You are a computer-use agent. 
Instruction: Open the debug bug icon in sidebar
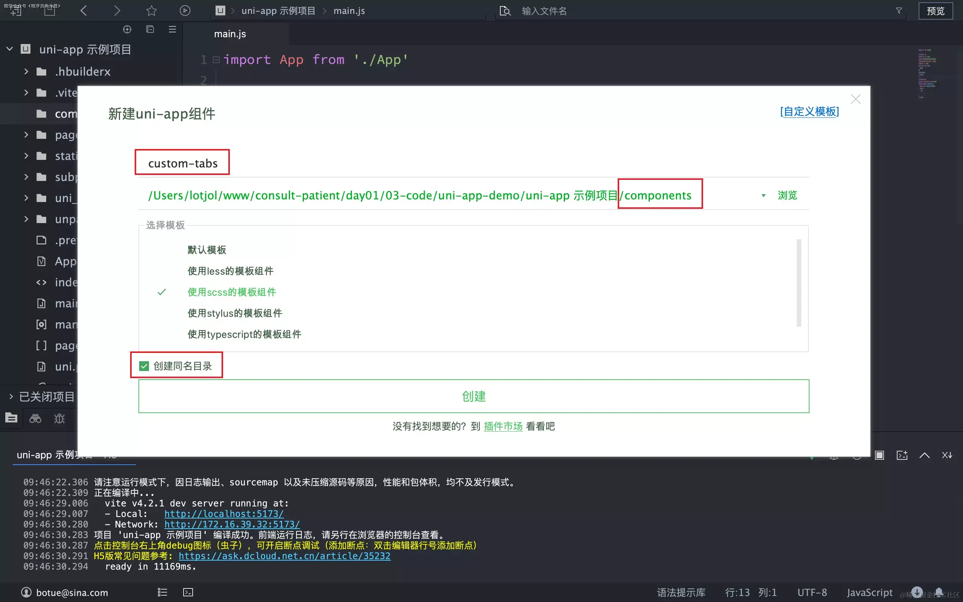[x=59, y=418]
